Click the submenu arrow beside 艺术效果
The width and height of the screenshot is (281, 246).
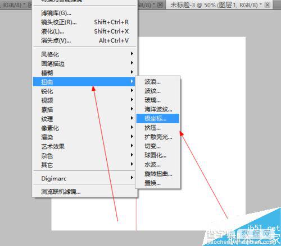click(132, 146)
